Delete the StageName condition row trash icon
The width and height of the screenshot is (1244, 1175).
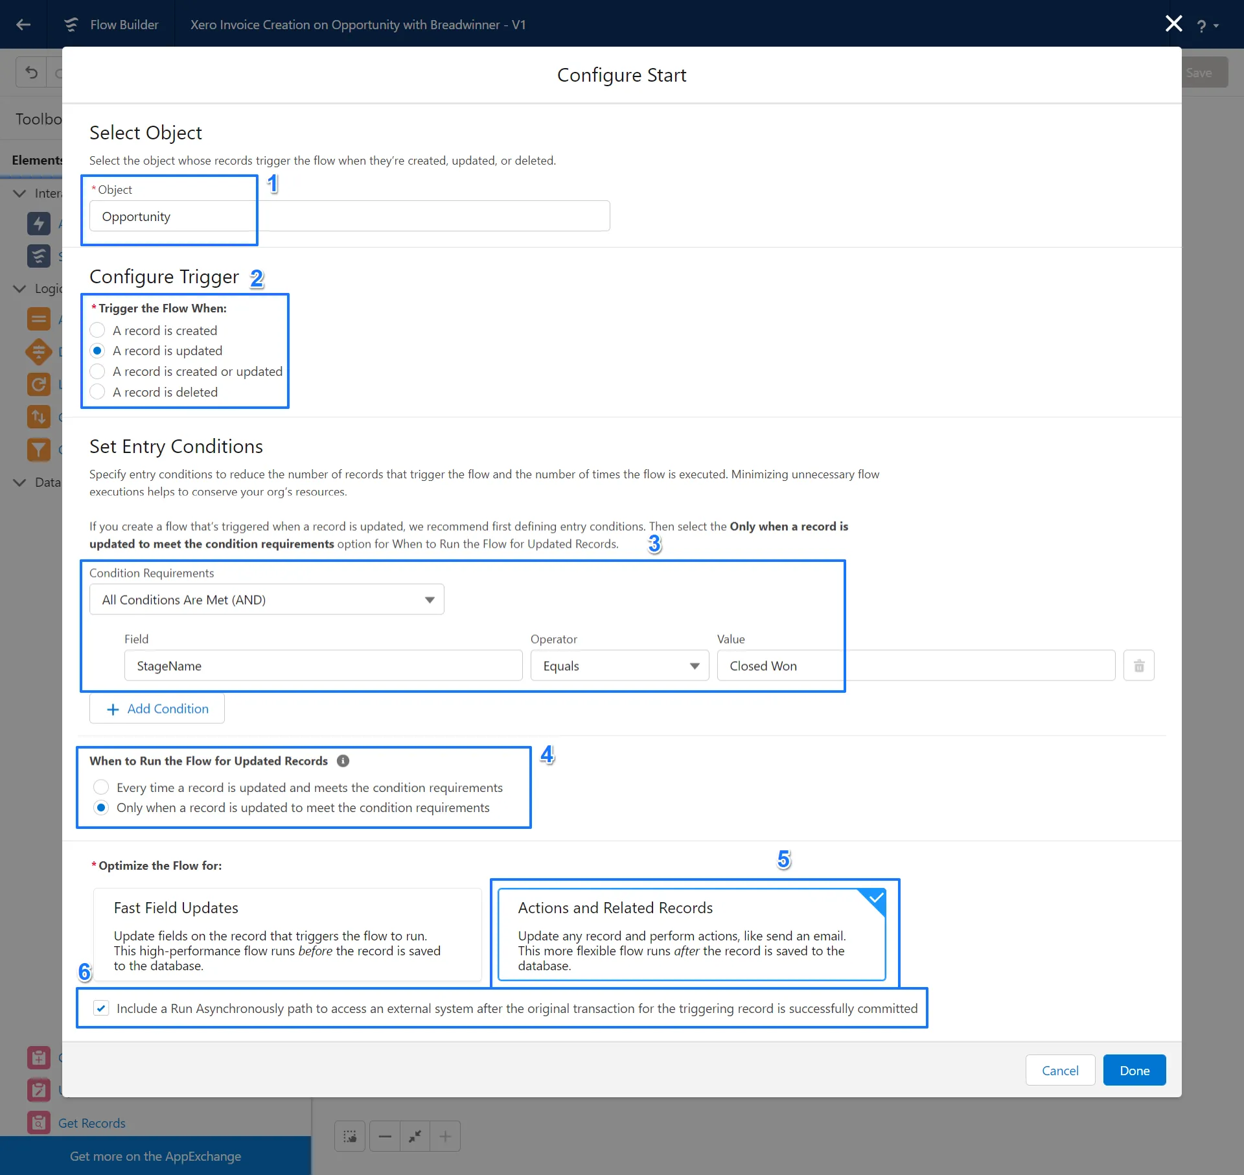(1139, 666)
